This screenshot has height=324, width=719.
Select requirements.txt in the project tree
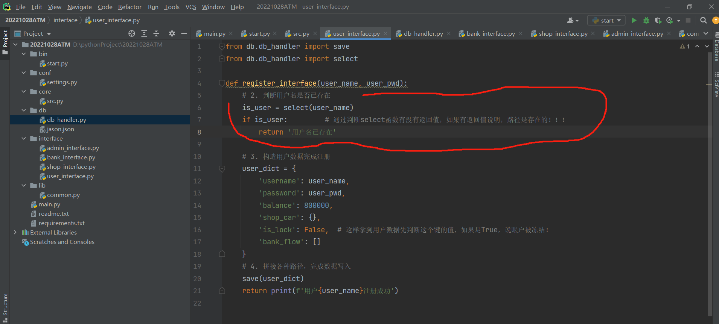pos(61,223)
